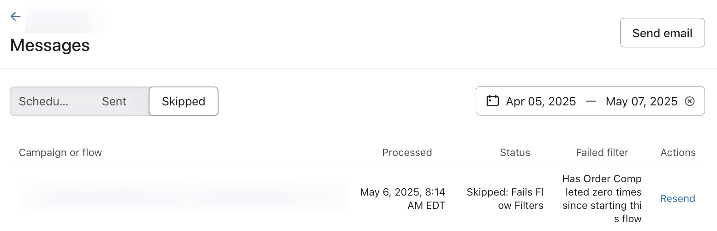The image size is (717, 231).
Task: Click the Processed column header
Action: click(407, 152)
